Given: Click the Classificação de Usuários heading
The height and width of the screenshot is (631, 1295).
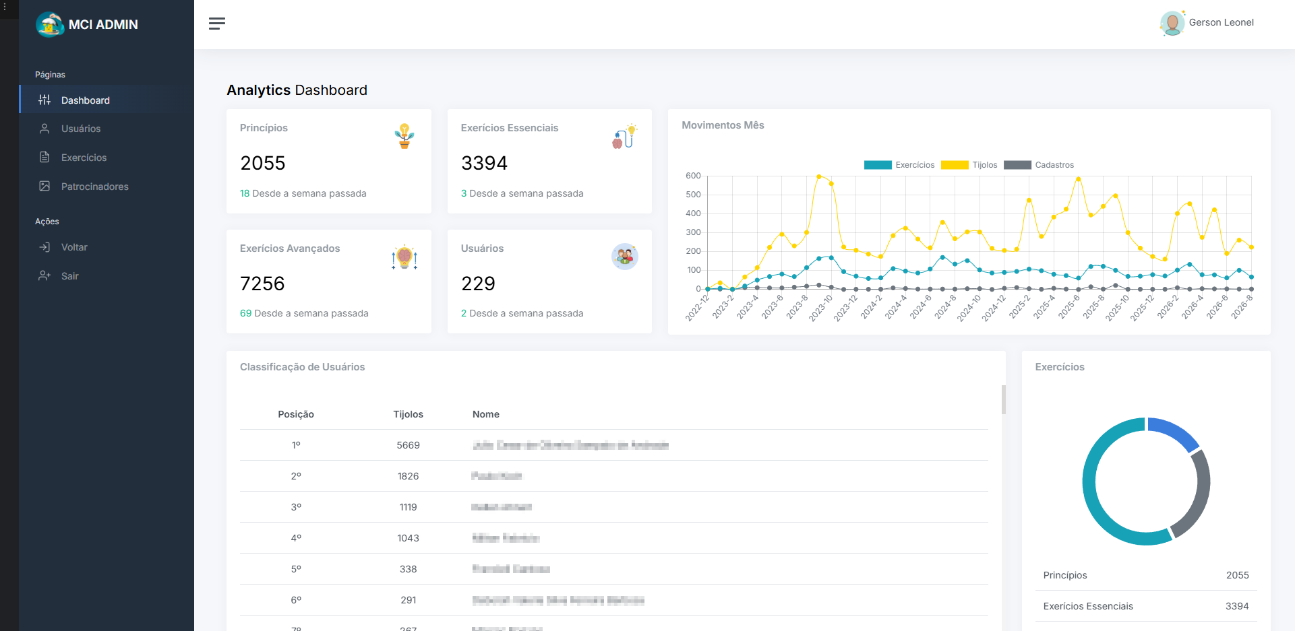Looking at the screenshot, I should click(x=302, y=367).
